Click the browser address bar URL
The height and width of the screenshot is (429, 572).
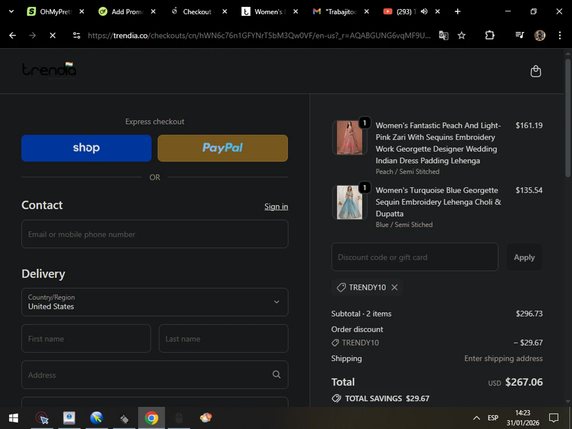(x=259, y=35)
